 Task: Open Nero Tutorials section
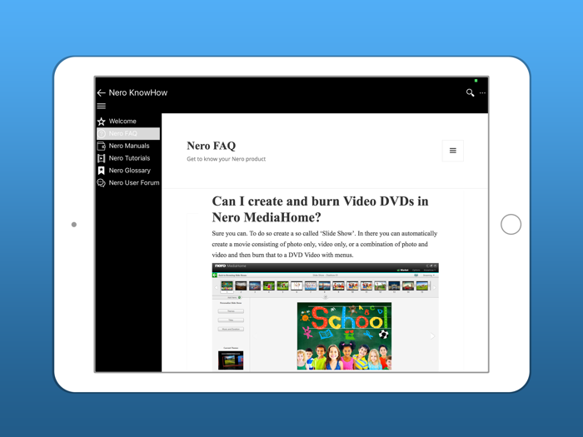click(129, 158)
